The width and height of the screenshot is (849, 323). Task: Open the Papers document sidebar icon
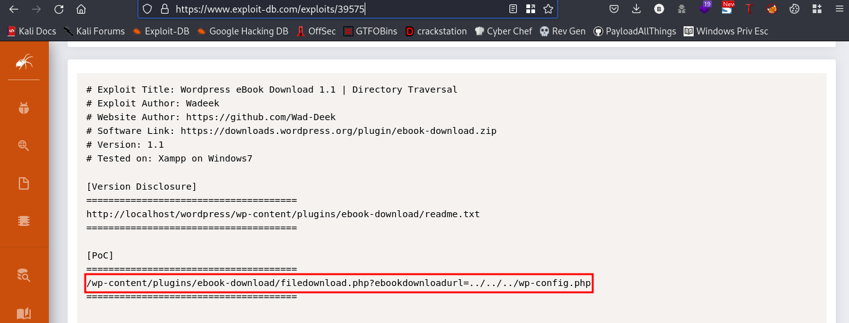click(x=24, y=183)
